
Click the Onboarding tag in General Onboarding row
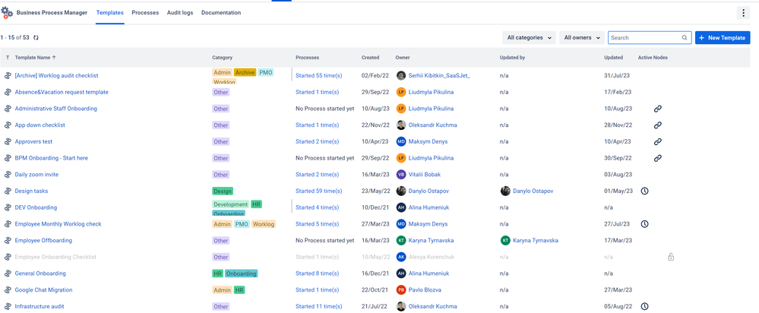pos(241,273)
